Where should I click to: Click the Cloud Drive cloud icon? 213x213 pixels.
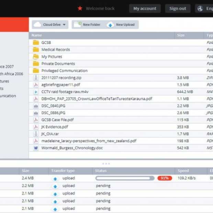(x=37, y=25)
